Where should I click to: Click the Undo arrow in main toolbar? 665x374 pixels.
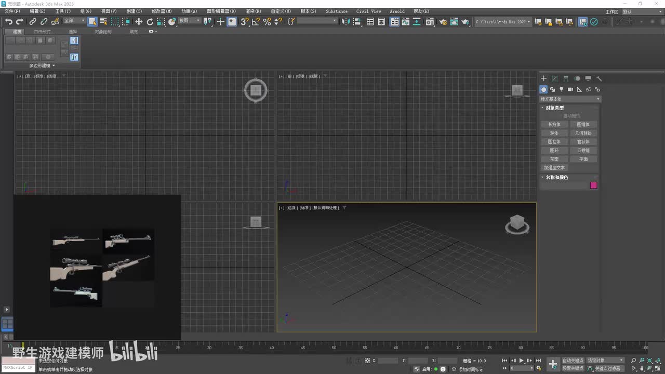click(9, 21)
